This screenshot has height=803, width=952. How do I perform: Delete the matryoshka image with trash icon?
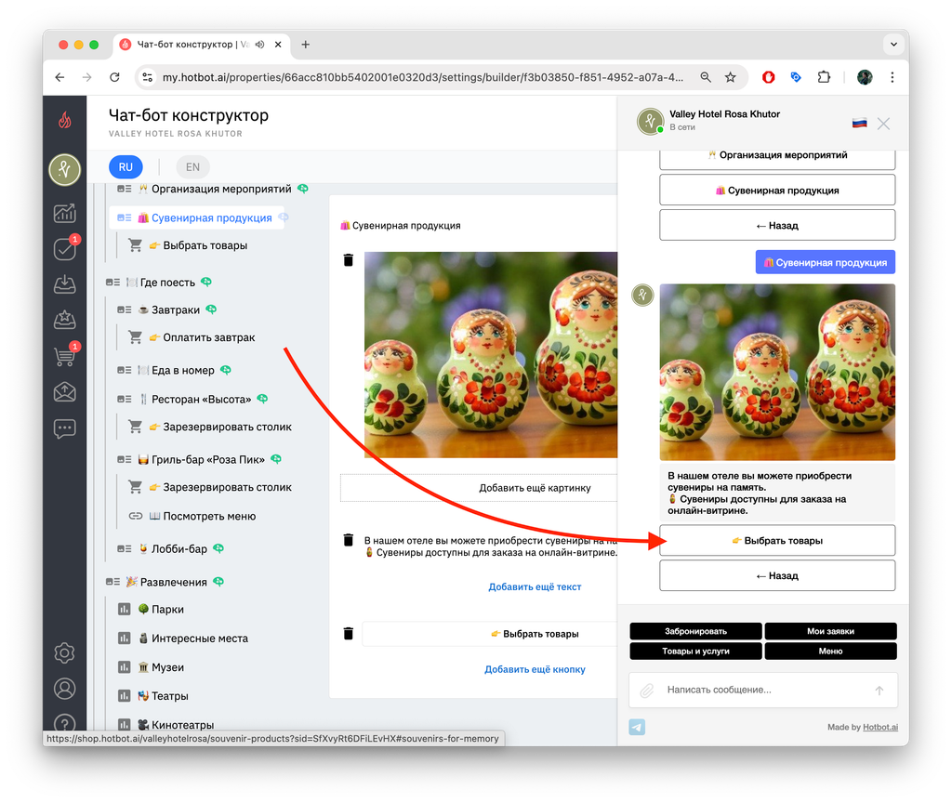point(348,260)
